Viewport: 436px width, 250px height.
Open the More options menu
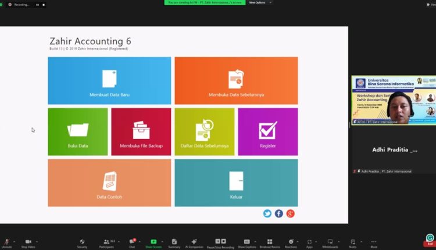tap(374, 244)
